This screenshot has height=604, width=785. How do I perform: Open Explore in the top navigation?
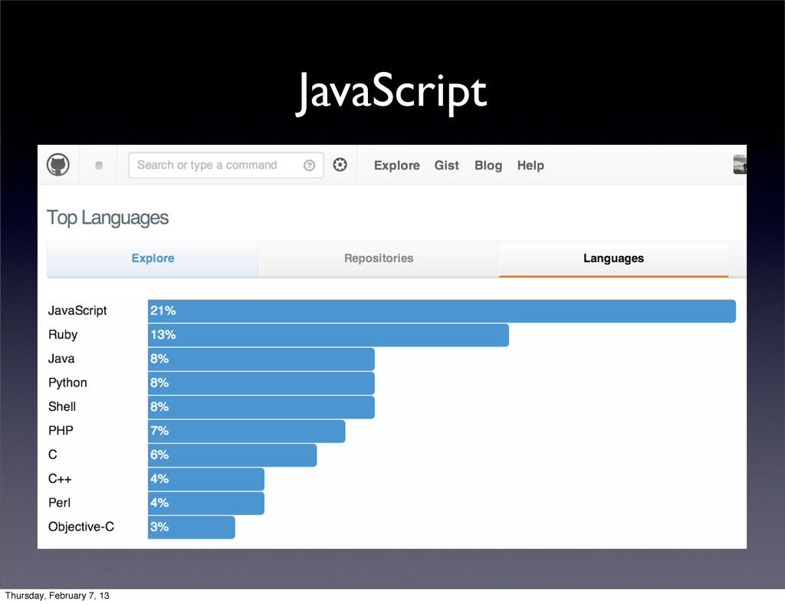pos(396,165)
